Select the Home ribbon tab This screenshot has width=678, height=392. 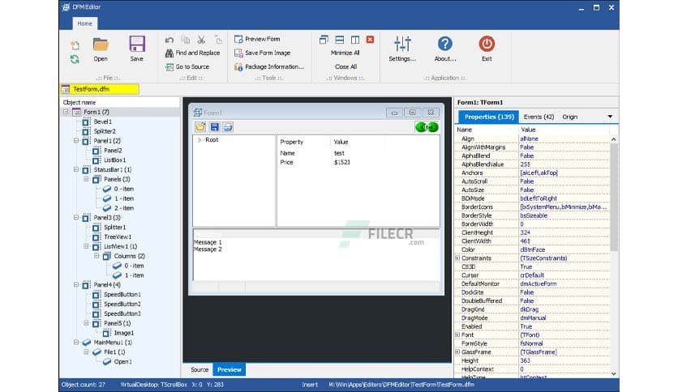coord(84,23)
